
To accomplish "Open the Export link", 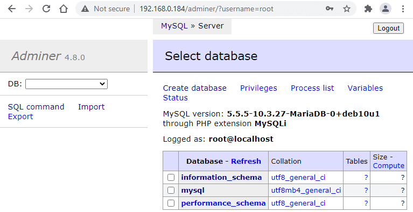I will tap(20, 116).
